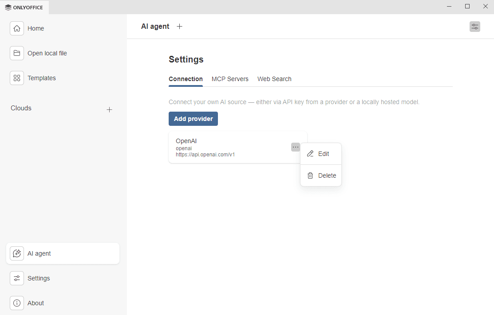
Task: Switch to the Web Search tab
Action: pyautogui.click(x=274, y=79)
